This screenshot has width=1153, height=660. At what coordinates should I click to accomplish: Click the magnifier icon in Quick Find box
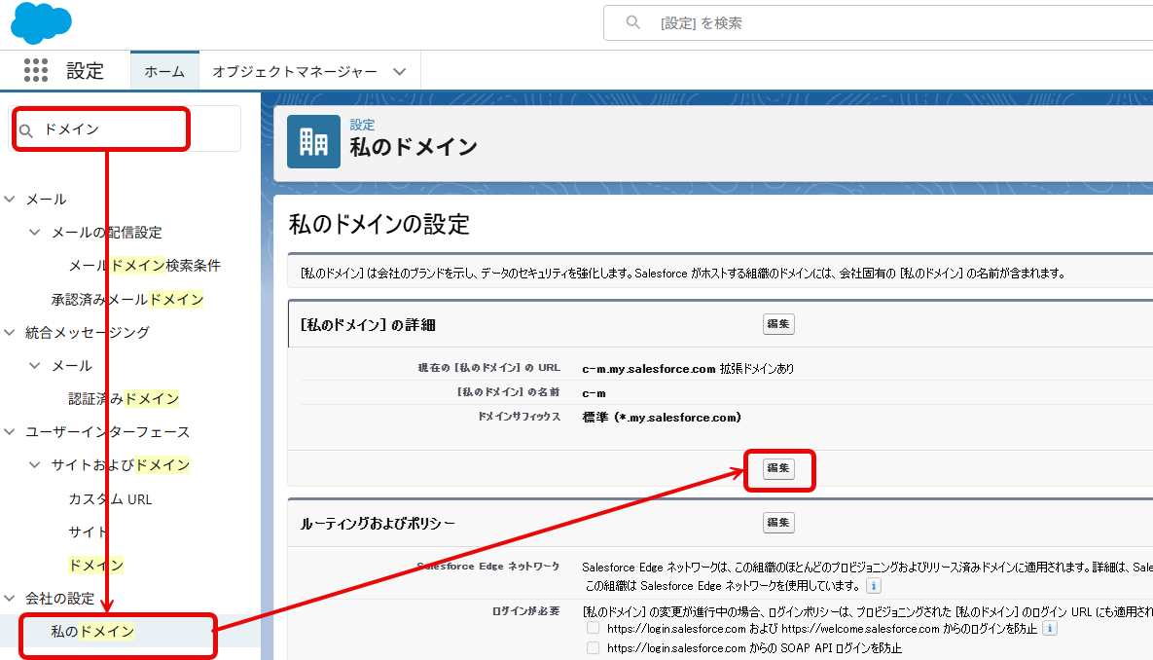pos(25,130)
